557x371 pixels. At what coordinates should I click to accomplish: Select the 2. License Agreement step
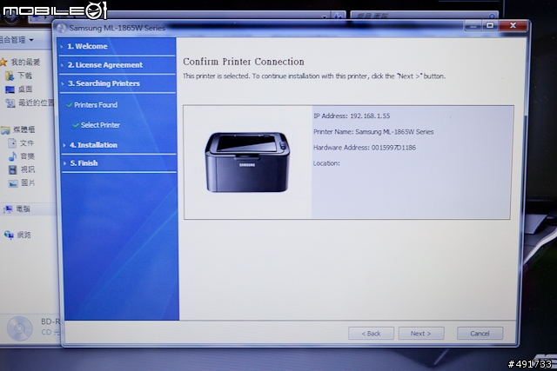105,65
